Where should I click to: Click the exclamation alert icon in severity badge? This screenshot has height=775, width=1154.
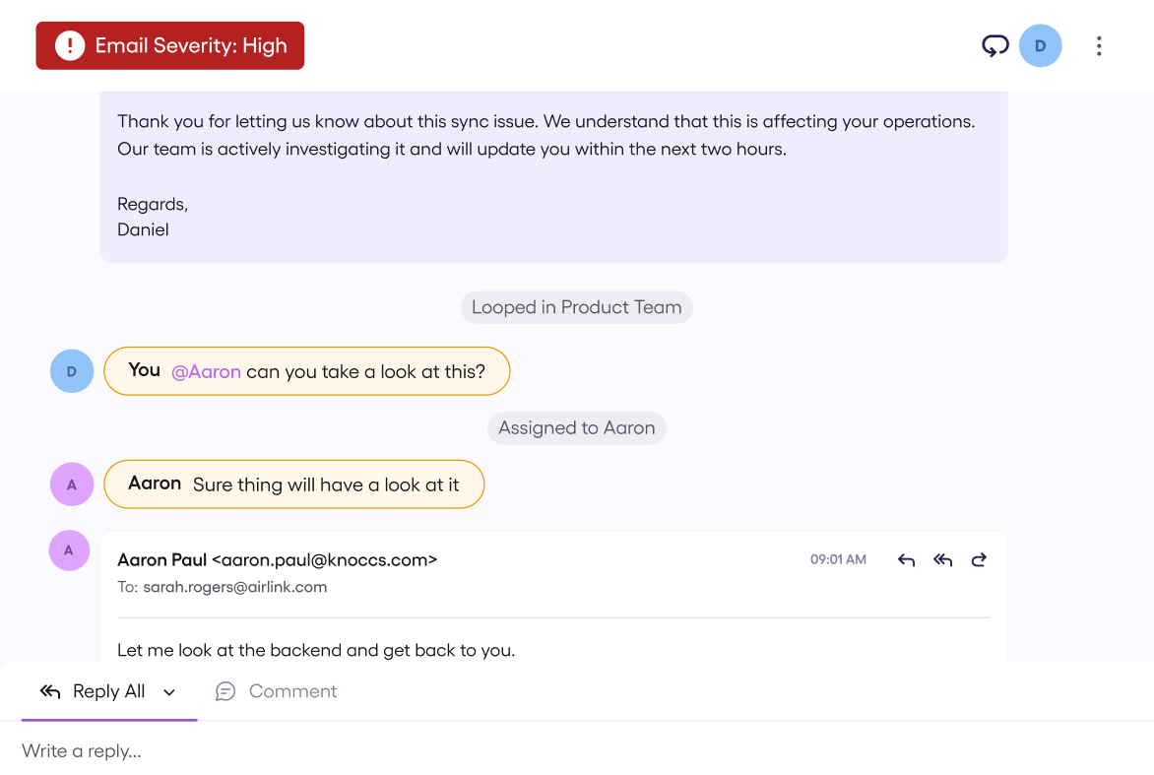coord(70,45)
